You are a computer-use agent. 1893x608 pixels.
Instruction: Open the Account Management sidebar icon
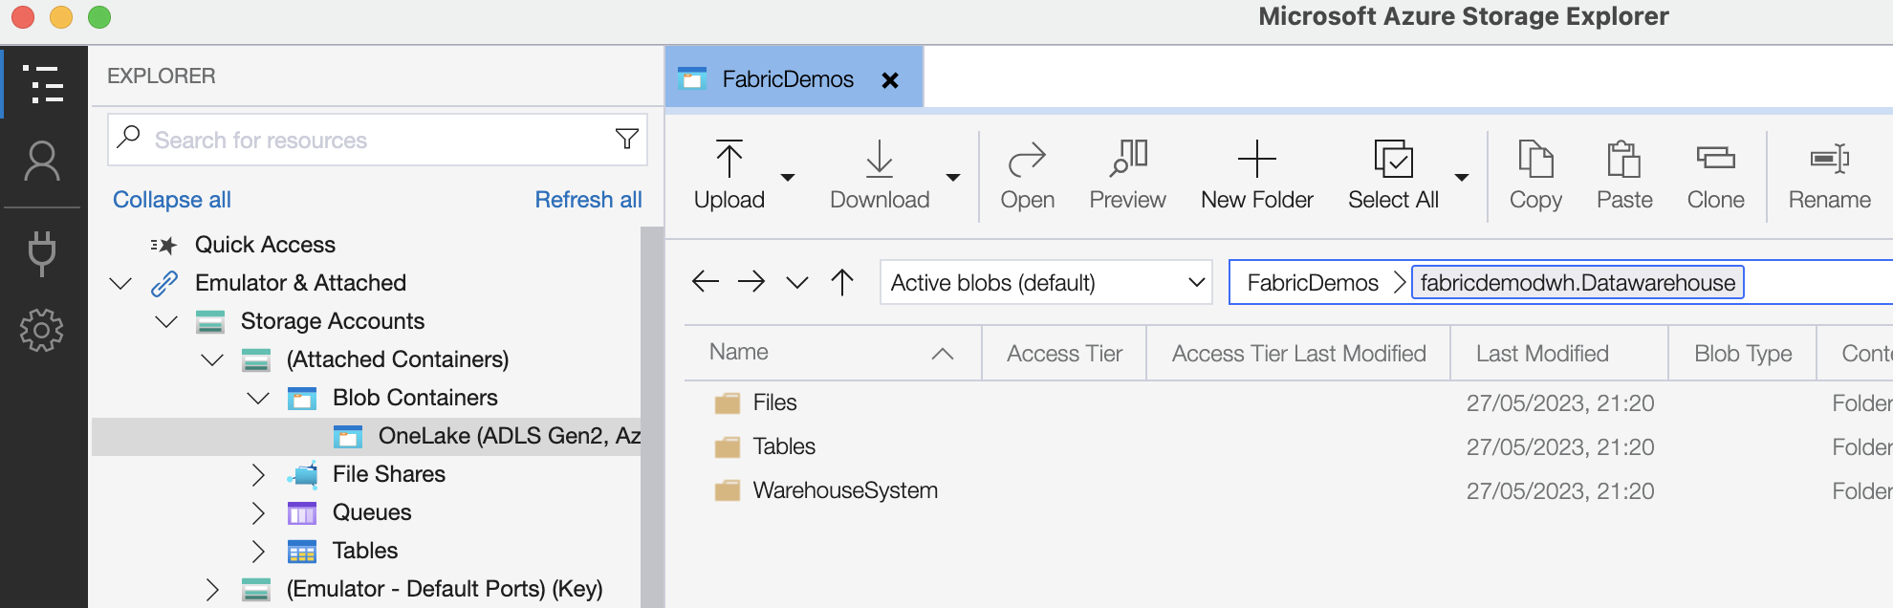point(42,162)
